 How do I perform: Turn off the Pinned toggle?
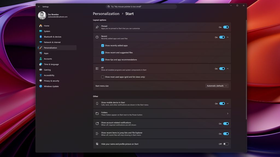pos(226,27)
